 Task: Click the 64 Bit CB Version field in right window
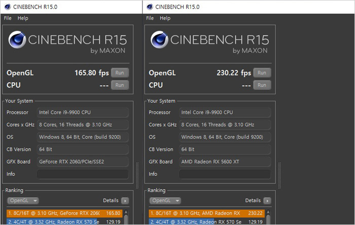click(x=225, y=149)
